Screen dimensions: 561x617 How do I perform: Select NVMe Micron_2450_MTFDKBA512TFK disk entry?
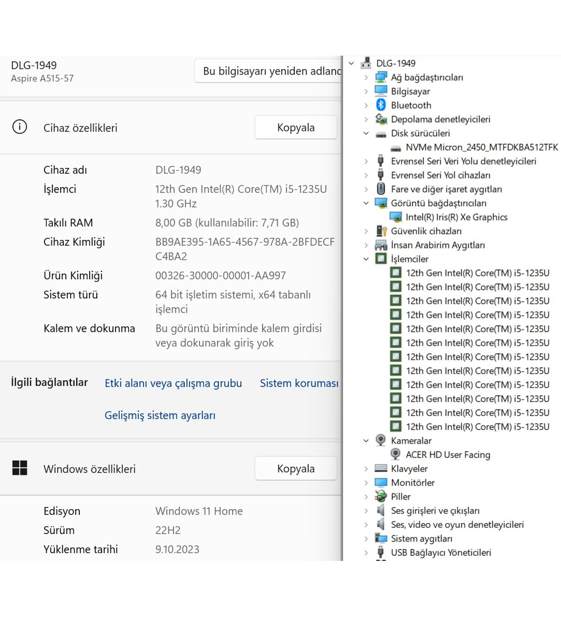482,147
